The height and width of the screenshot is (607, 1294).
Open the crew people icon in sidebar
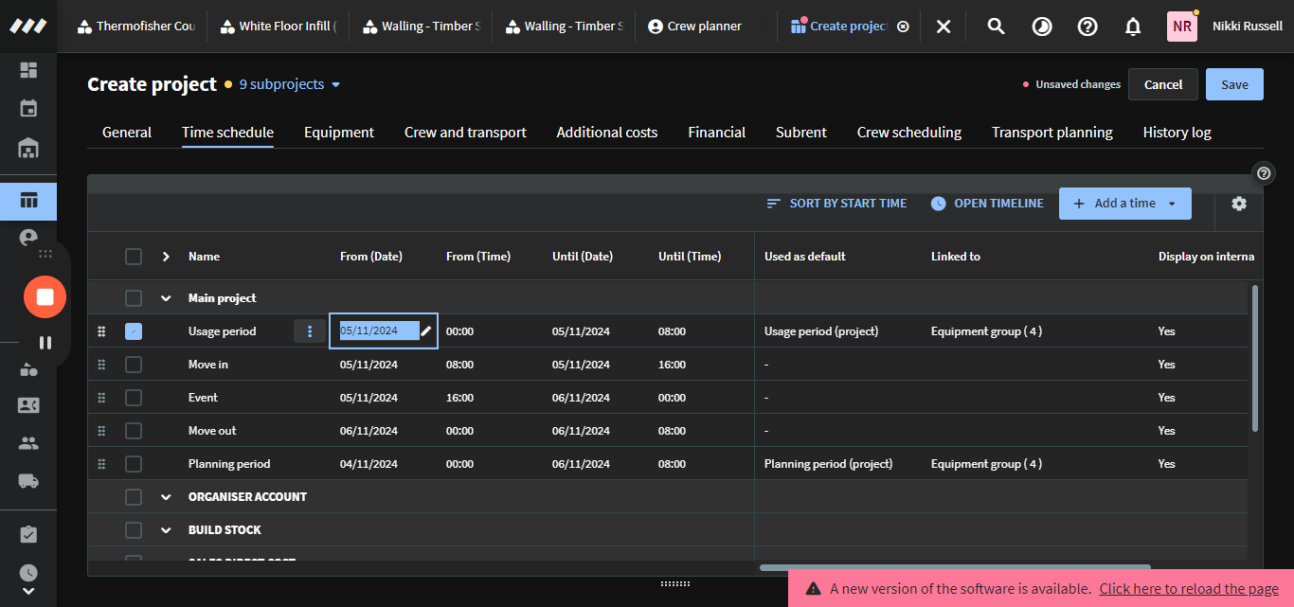28,443
